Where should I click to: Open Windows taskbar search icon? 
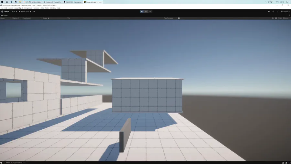[7, 2]
